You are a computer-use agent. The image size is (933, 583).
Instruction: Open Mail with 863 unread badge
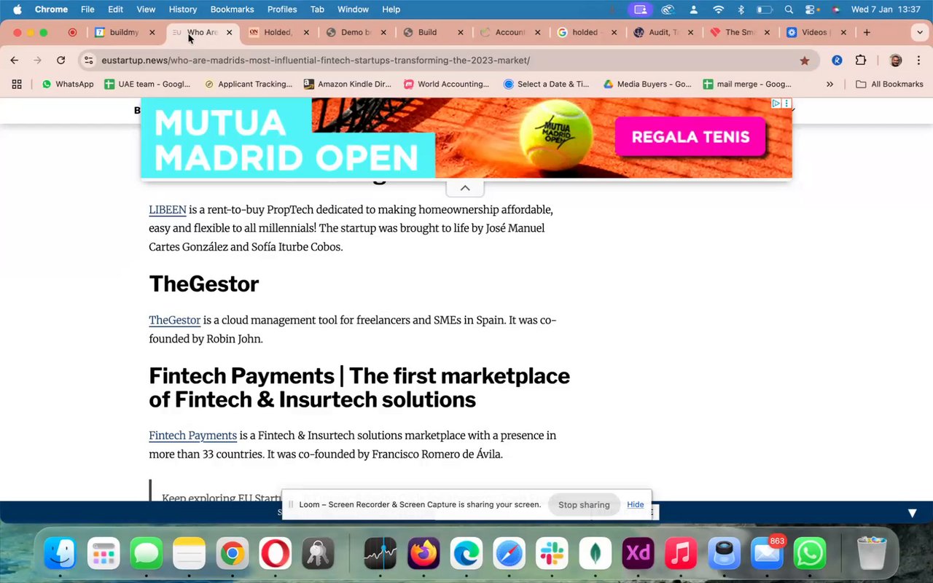(x=767, y=555)
